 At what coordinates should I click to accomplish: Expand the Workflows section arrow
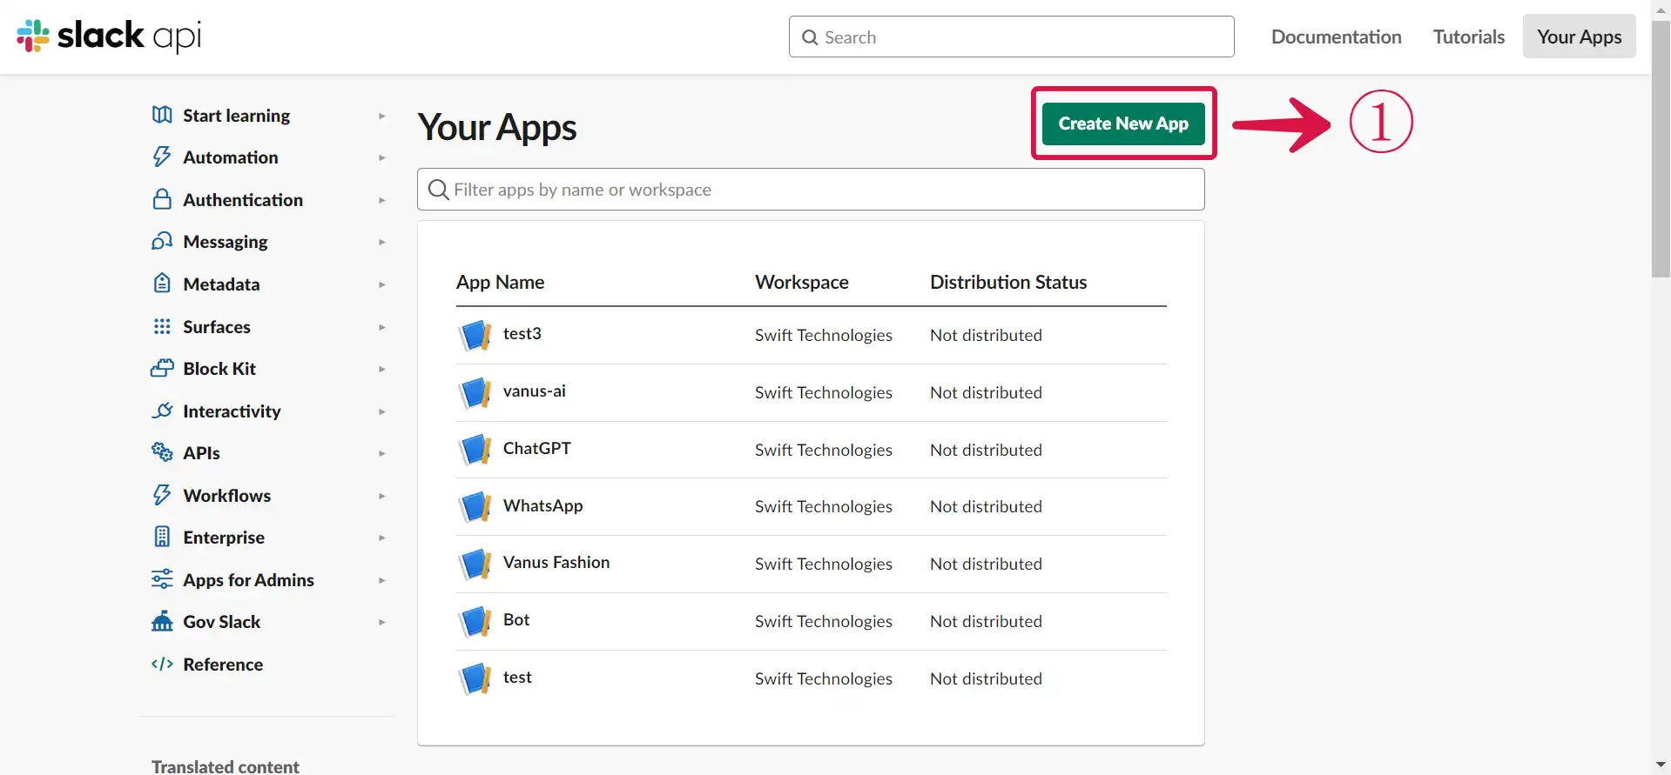(x=381, y=496)
